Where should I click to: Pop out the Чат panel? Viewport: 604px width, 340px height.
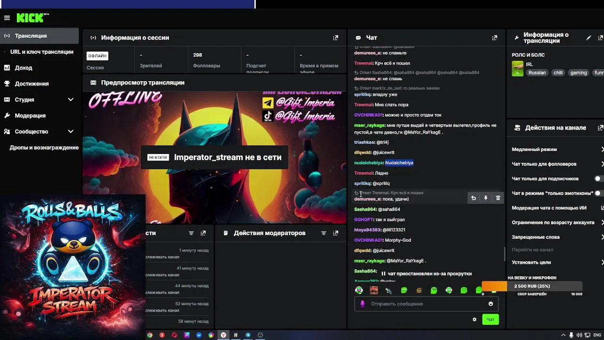pyautogui.click(x=495, y=38)
